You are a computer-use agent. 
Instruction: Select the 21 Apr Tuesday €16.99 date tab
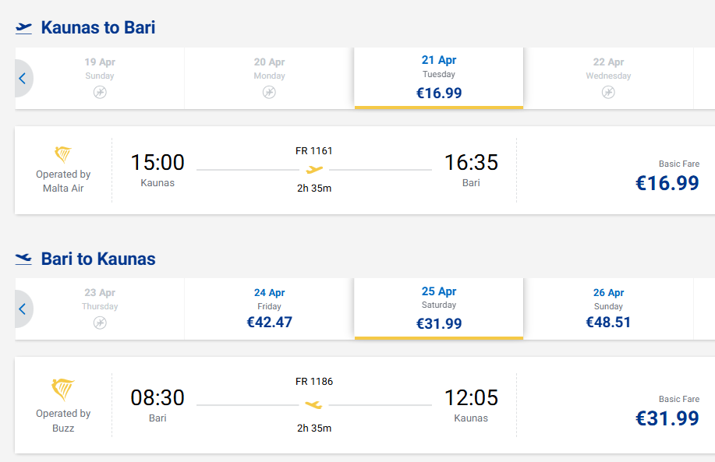[438, 77]
